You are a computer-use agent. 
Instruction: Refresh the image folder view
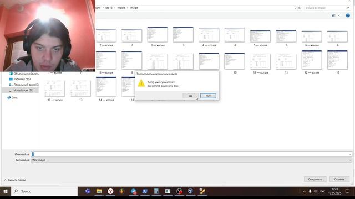300,8
